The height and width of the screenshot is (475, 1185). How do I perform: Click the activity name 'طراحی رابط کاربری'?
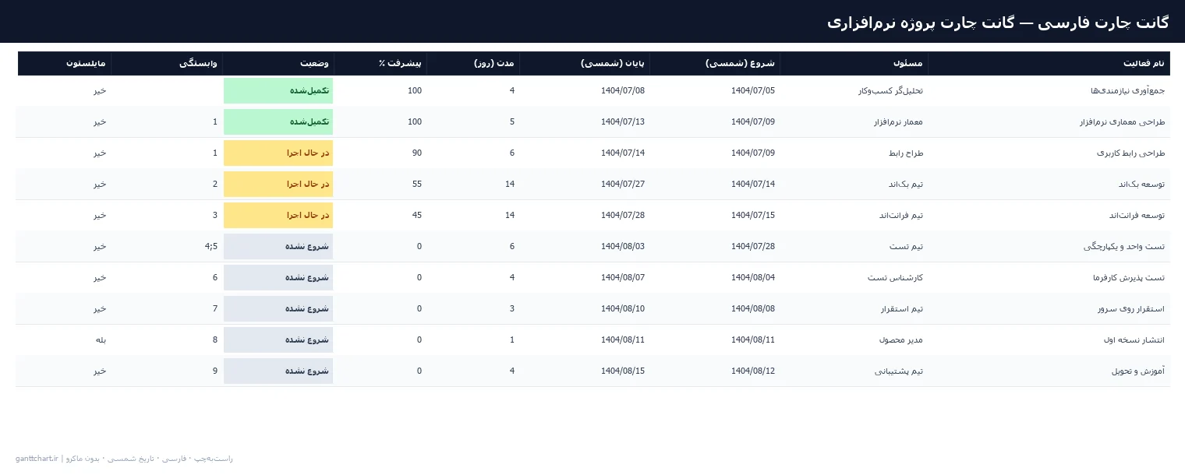tap(1131, 153)
